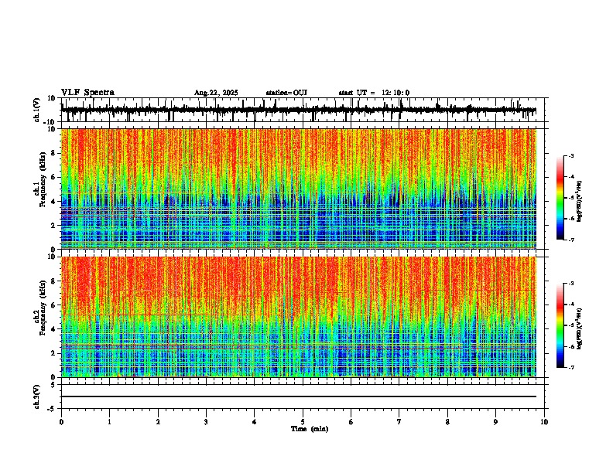Click the flat ch.3 voltage trace line
The image size is (613, 473).
coord(299,396)
